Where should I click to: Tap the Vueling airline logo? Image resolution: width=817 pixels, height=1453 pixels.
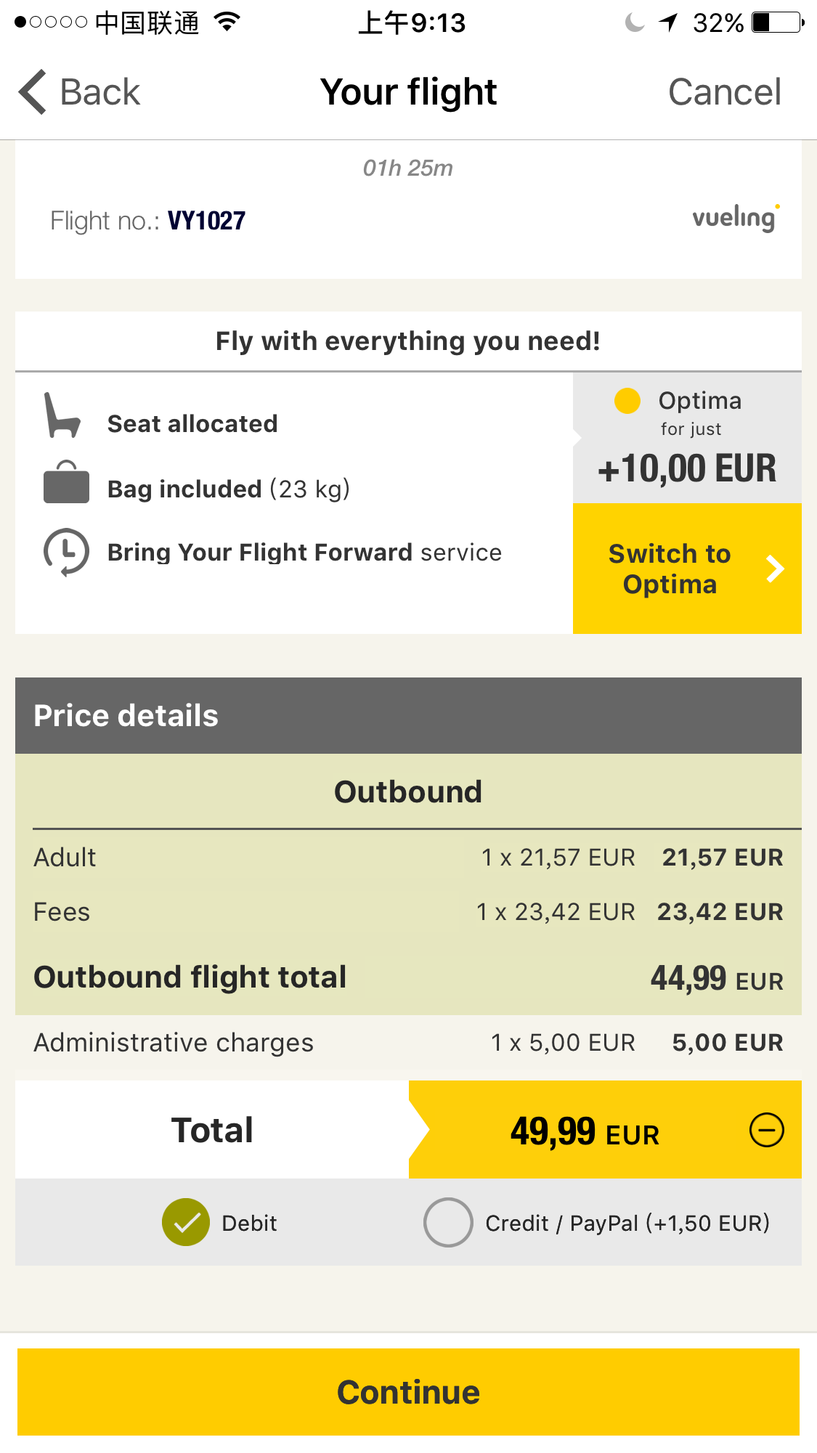736,218
